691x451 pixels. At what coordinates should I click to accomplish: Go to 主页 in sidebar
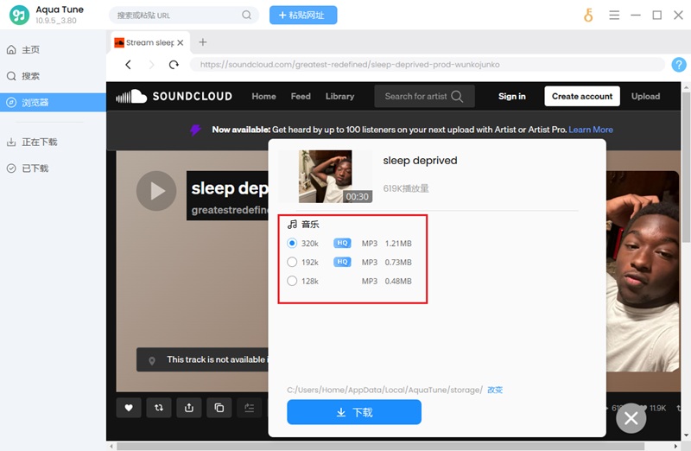point(53,49)
